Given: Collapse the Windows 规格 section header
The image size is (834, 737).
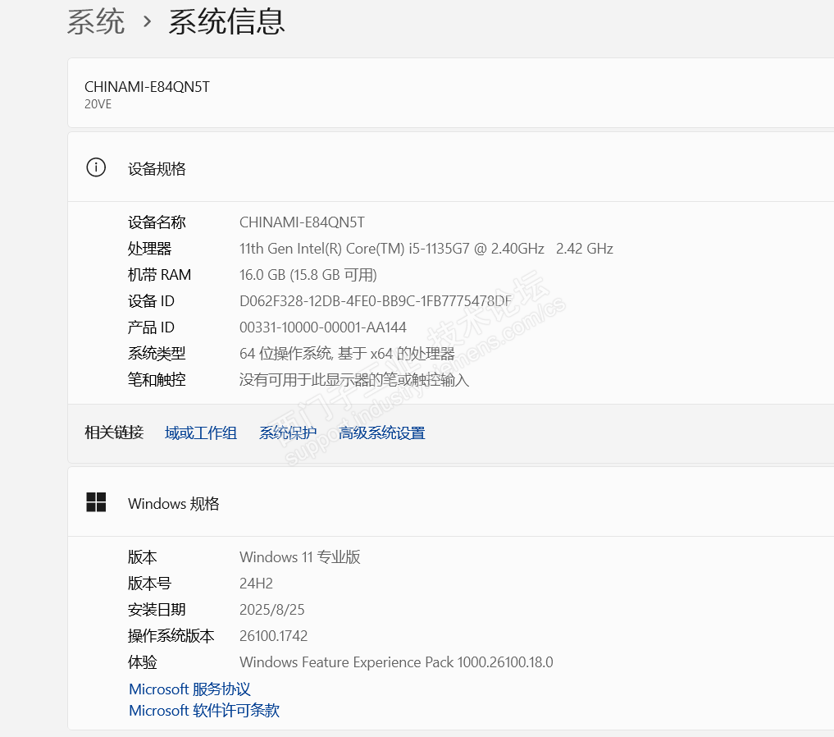Looking at the screenshot, I should [x=450, y=501].
